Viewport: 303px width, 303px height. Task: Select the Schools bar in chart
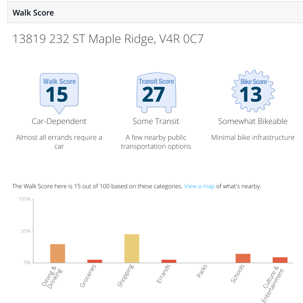click(243, 258)
